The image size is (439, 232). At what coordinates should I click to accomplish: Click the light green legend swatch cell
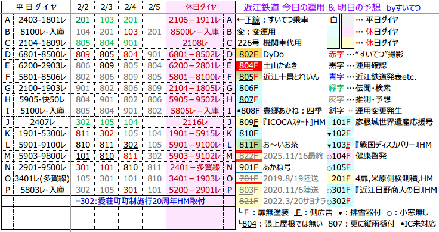333,43
